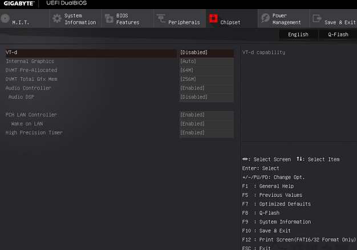Toggle Audio Controller Enabled value

pyautogui.click(x=207, y=88)
